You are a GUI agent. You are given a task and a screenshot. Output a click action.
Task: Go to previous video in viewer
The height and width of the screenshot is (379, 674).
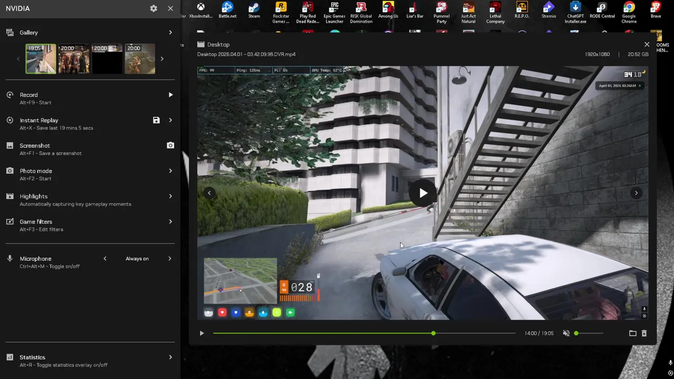(209, 193)
